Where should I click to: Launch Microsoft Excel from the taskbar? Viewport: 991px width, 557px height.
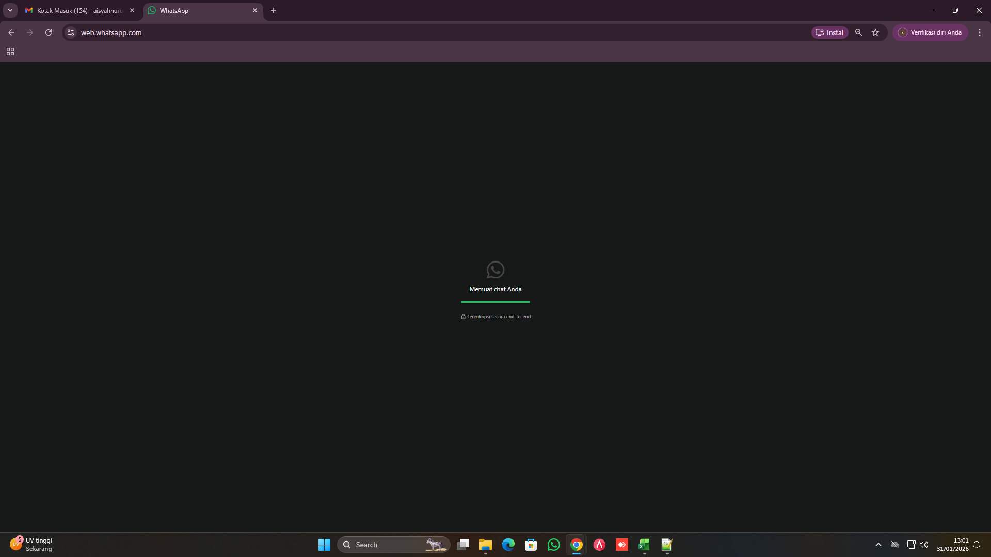[x=644, y=545]
